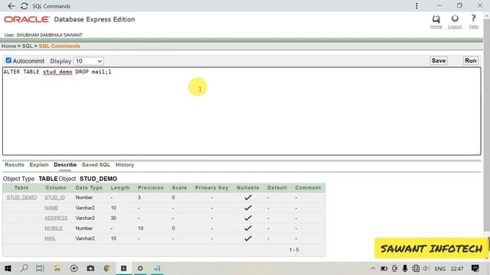Click the Save button

coord(439,61)
